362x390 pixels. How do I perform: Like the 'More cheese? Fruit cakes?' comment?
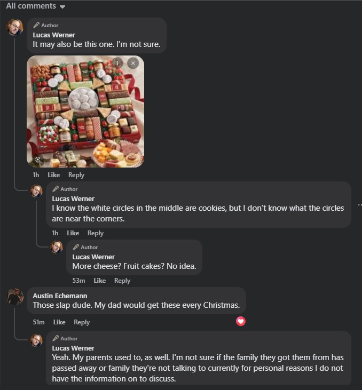tap(100, 281)
